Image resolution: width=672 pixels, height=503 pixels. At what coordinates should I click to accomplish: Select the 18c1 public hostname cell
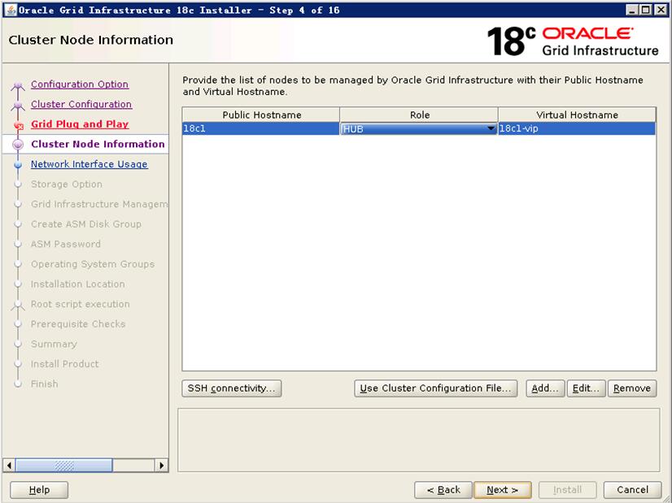(x=260, y=128)
